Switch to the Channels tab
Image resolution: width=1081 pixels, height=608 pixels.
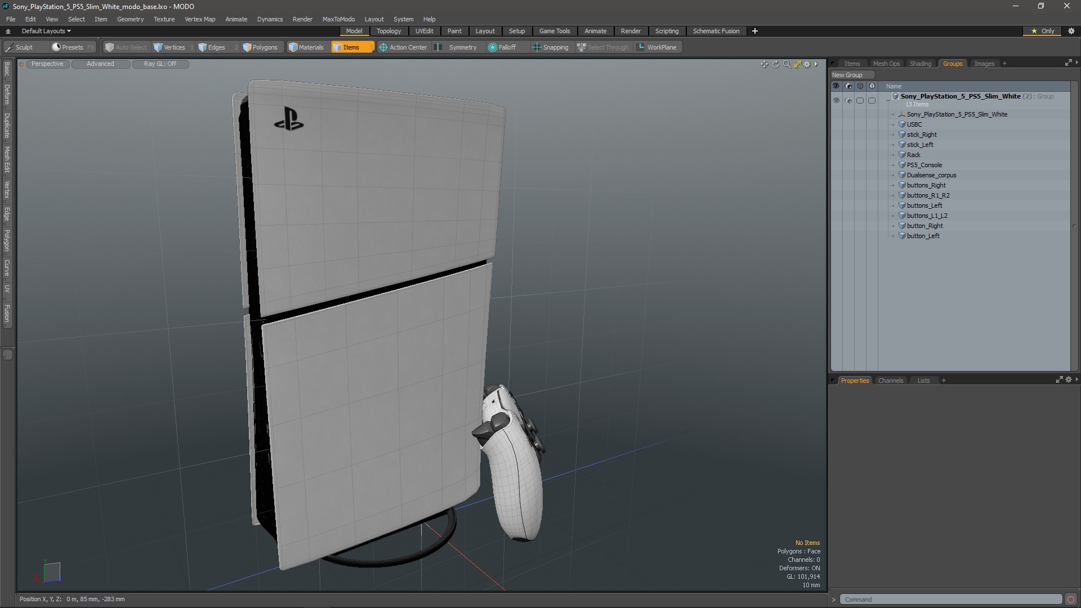pyautogui.click(x=891, y=381)
